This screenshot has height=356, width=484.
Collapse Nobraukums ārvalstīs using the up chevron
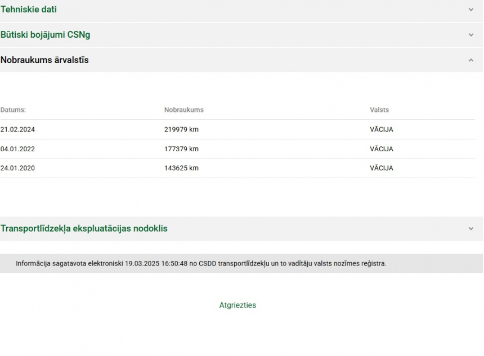click(x=470, y=60)
